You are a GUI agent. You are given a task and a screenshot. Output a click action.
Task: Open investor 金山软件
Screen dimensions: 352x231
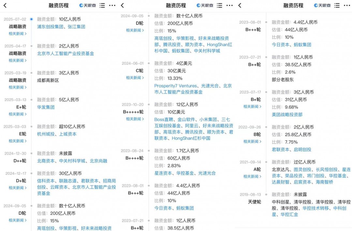click(x=186, y=120)
